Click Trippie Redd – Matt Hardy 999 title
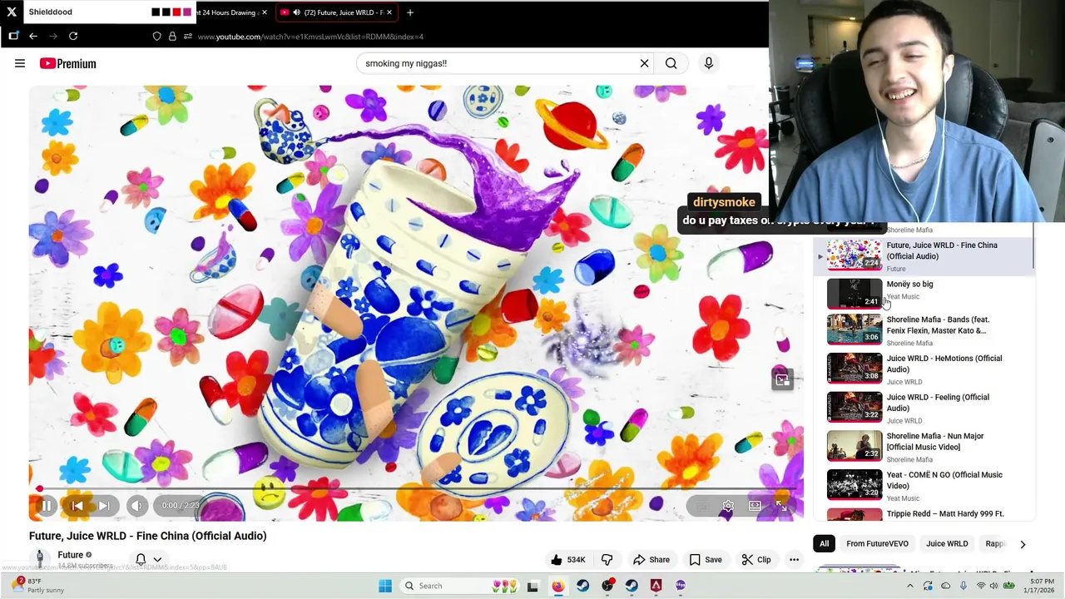This screenshot has width=1065, height=599. coord(945,513)
